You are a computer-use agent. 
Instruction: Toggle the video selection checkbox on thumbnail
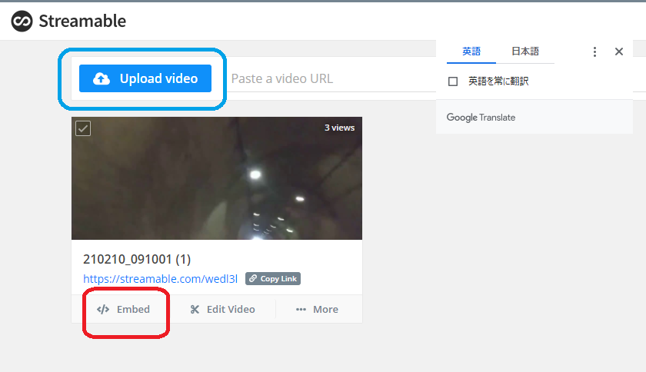point(83,128)
